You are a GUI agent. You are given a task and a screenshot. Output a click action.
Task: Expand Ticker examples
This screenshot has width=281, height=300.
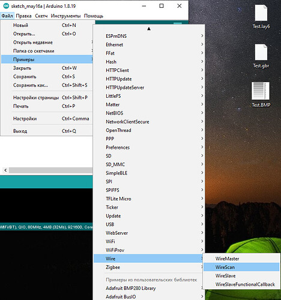coord(149,208)
